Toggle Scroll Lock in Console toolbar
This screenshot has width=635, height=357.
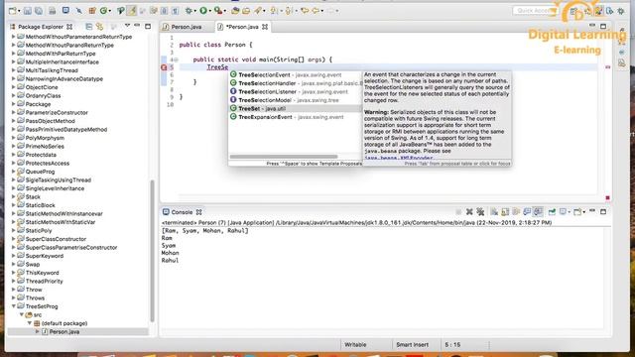point(505,211)
